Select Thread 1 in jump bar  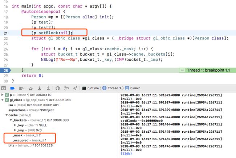112,88
